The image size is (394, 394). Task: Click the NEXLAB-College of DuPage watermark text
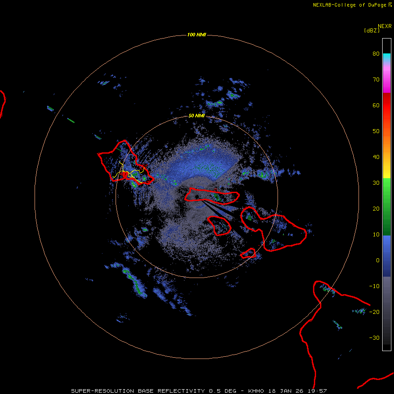coord(349,5)
